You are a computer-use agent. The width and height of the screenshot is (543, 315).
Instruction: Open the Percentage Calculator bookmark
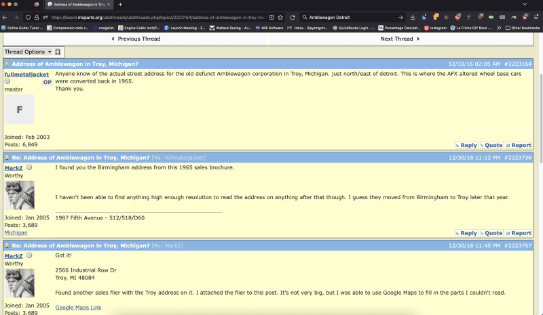pos(399,28)
